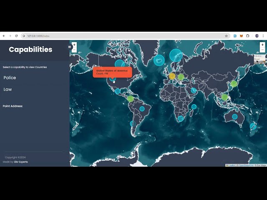Image resolution: width=267 pixels, height=200 pixels.
Task: Open the Chrome profile avatar
Action: pos(257,36)
